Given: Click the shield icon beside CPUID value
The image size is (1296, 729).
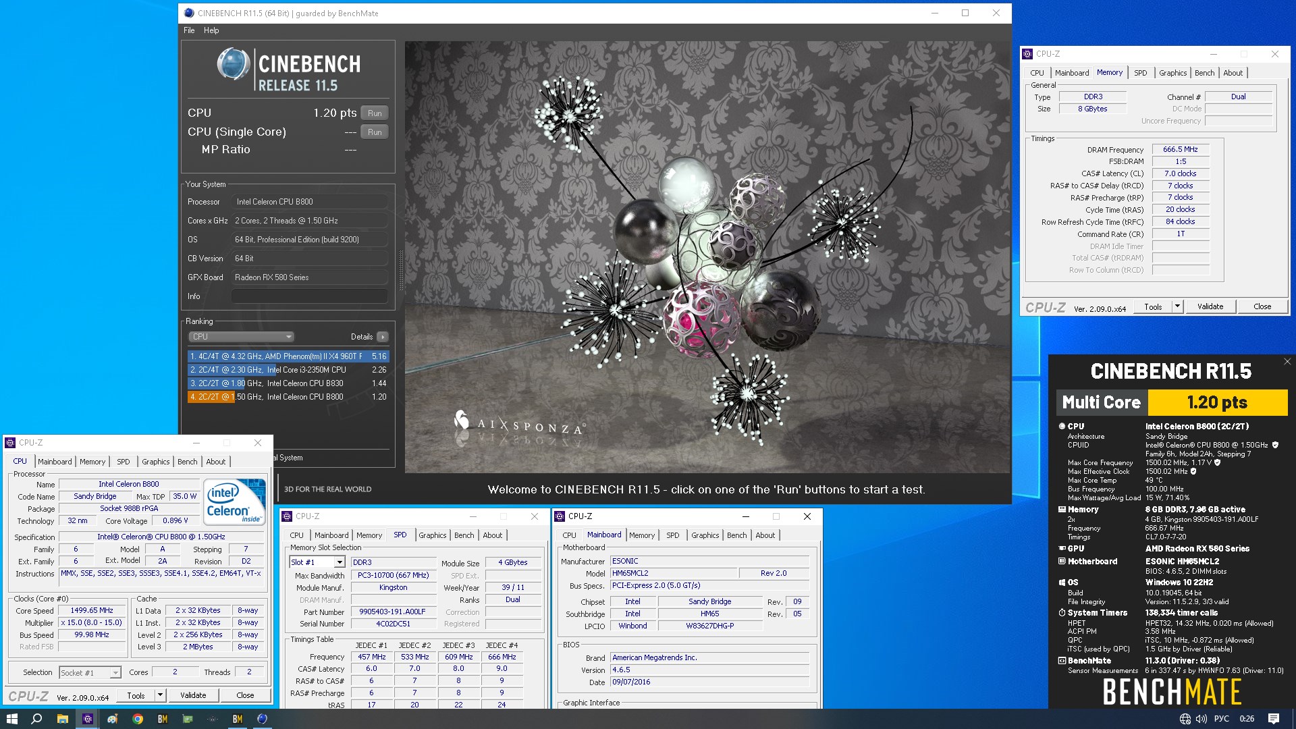Looking at the screenshot, I should pos(1275,446).
